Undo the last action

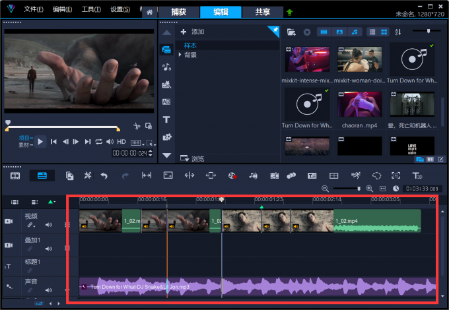104,175
